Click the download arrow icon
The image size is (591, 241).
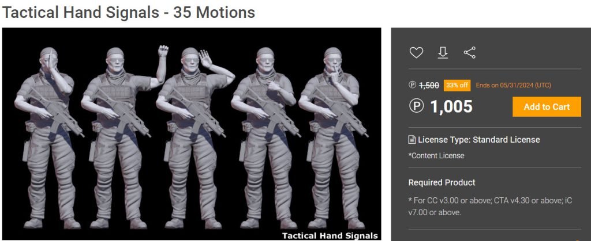click(443, 53)
